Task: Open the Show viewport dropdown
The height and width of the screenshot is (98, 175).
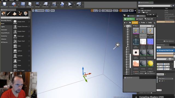Action: coord(52,11)
